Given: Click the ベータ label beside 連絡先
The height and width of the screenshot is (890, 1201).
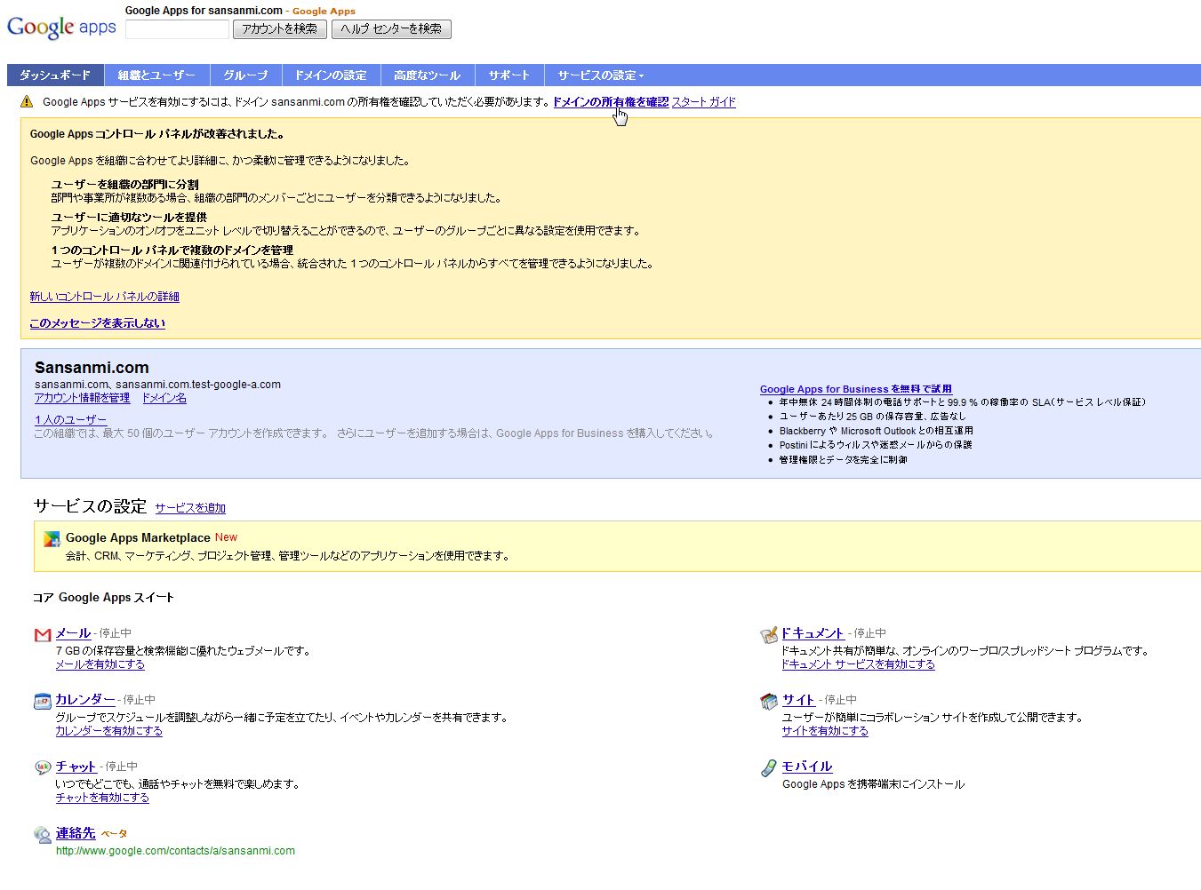Looking at the screenshot, I should pos(114,834).
